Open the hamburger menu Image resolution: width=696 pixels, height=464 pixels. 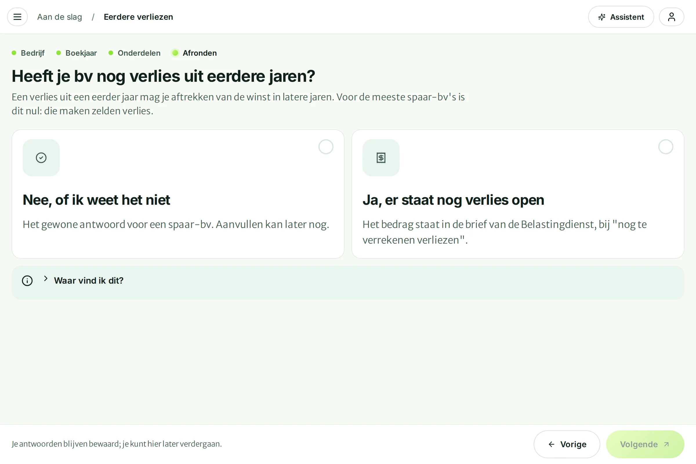click(17, 17)
